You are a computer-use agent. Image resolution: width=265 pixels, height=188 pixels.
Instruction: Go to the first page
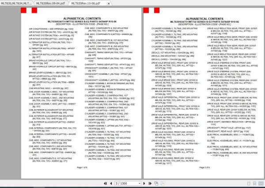[x=105, y=184]
